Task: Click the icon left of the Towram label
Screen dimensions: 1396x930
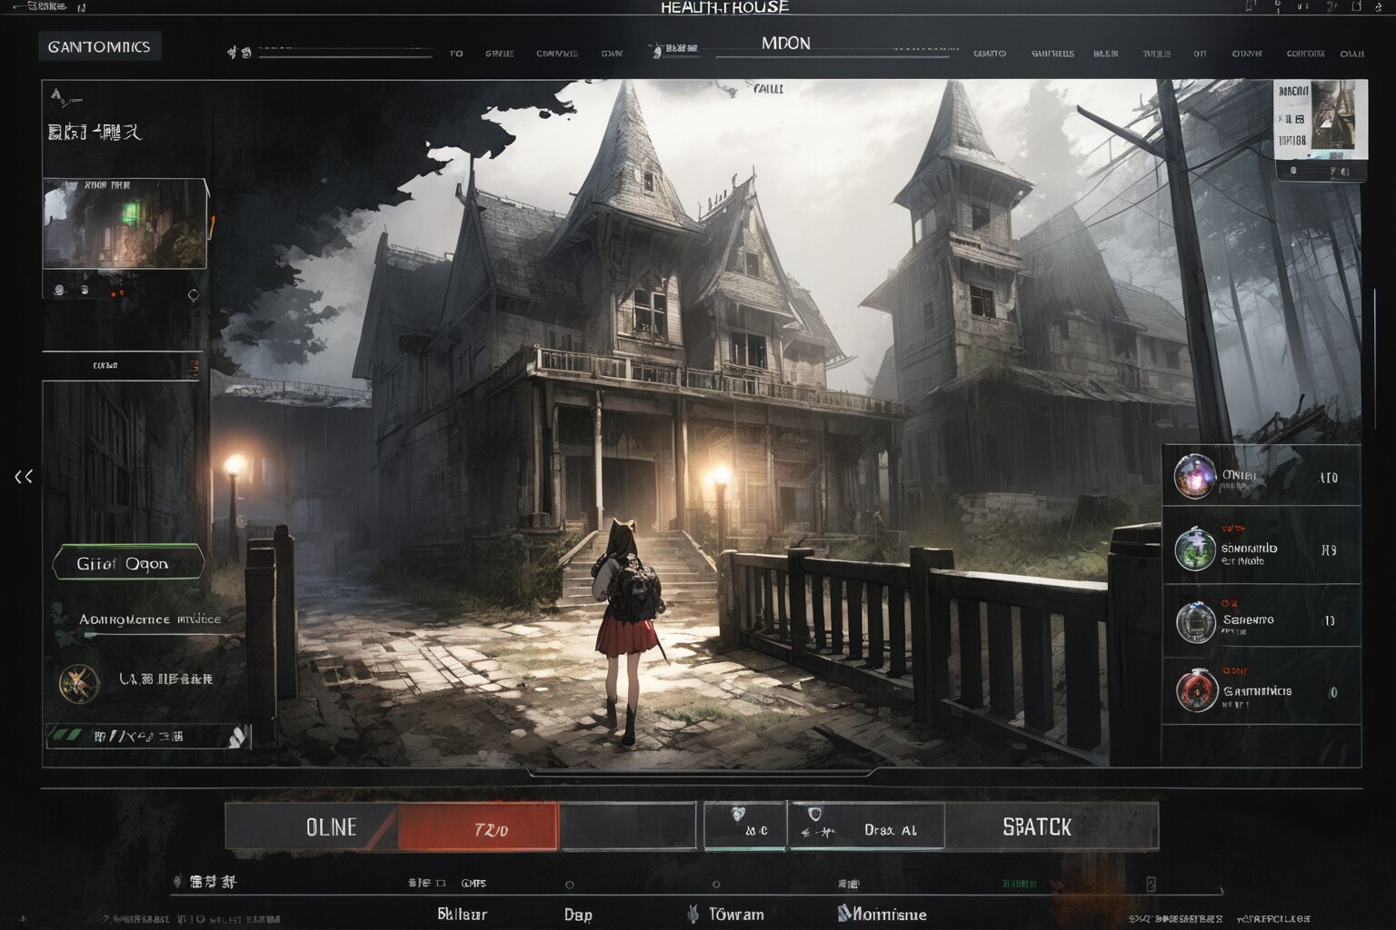Action: click(693, 914)
